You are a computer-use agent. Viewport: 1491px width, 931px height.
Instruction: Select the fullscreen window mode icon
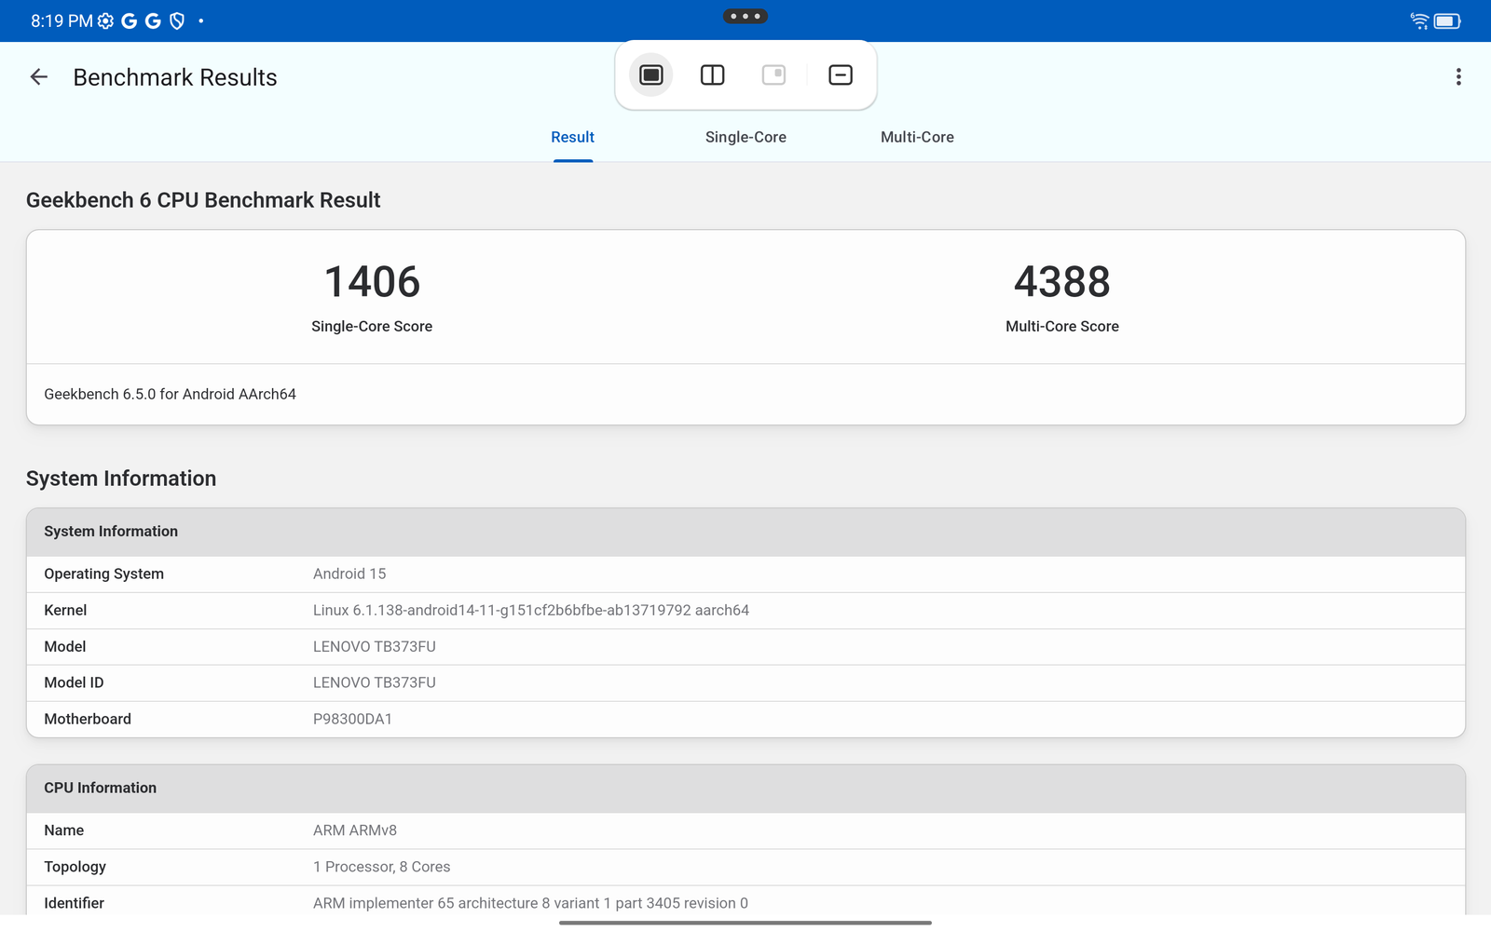point(651,75)
